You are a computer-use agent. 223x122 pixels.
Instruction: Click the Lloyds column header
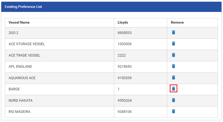coord(123,22)
